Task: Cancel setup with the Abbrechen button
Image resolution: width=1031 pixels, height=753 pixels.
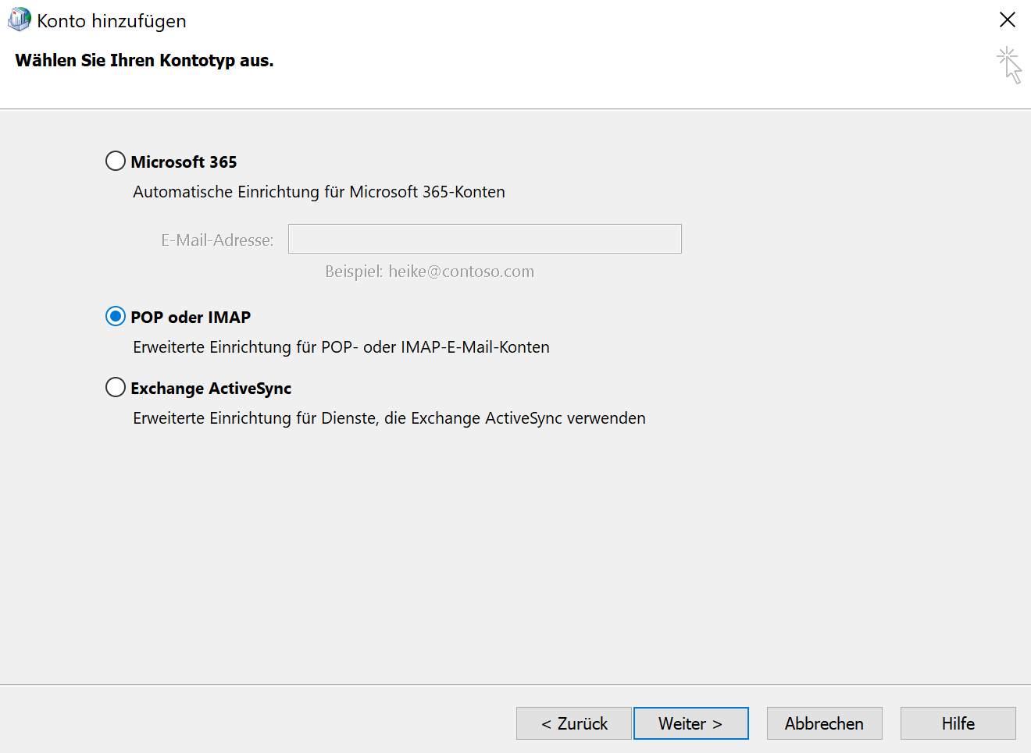Action: point(824,723)
